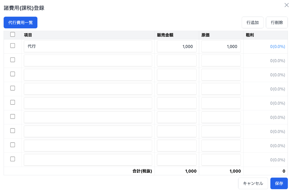293x194 pixels.
Task: Close the expense registration dialog
Action: [286, 5]
